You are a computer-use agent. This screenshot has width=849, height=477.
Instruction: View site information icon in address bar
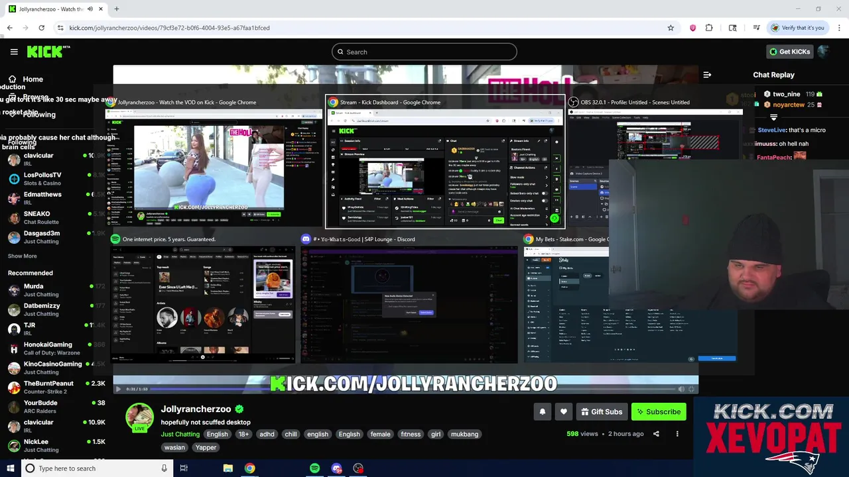point(60,28)
